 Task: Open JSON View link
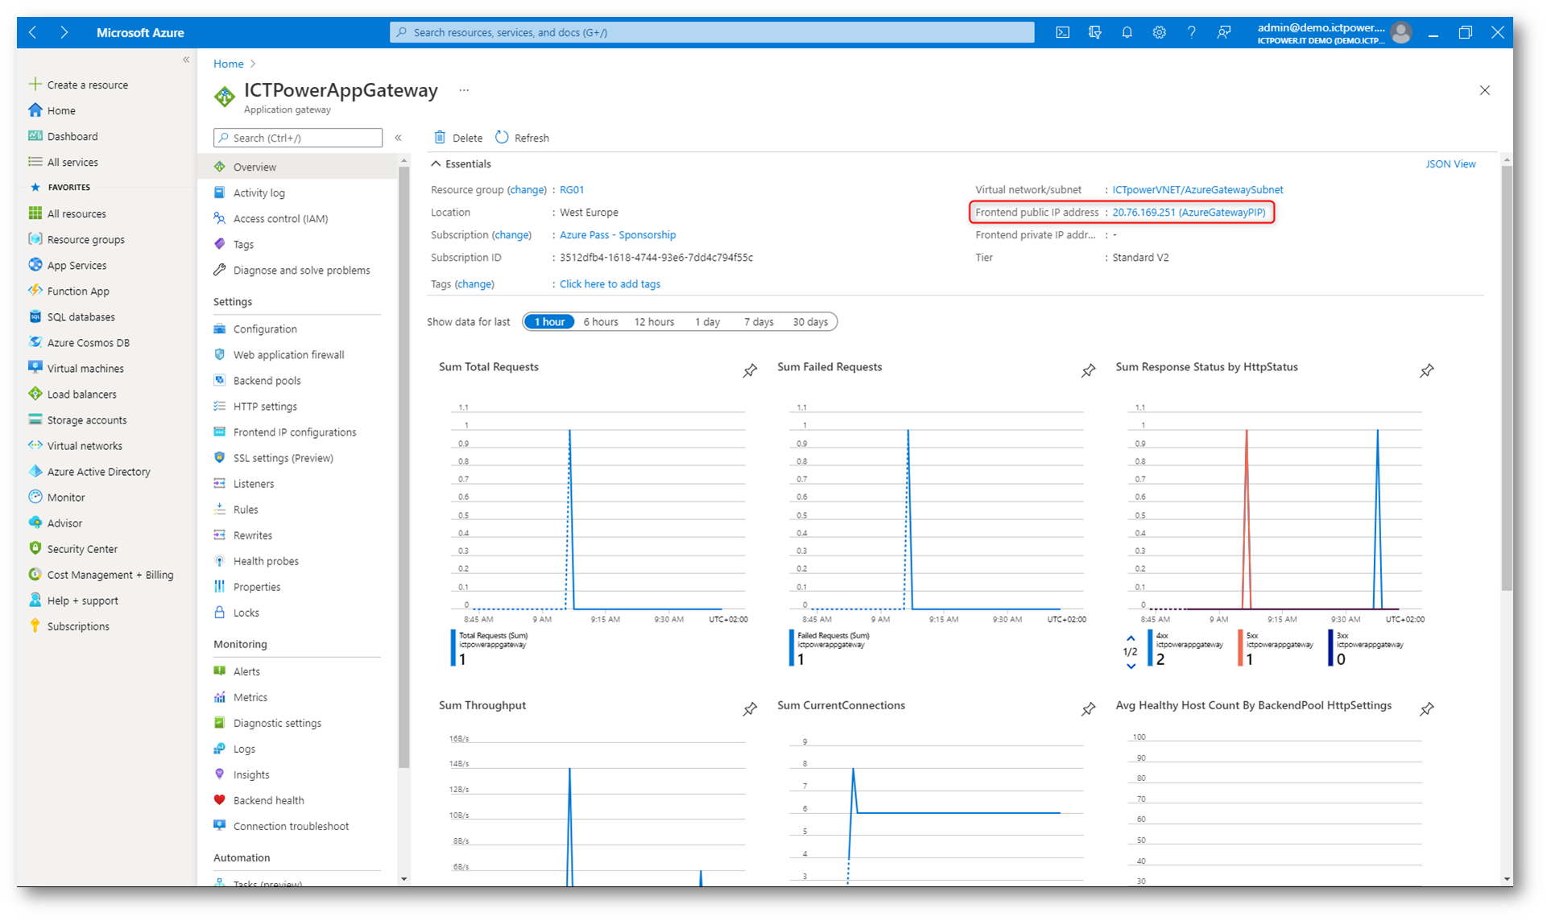click(1450, 164)
